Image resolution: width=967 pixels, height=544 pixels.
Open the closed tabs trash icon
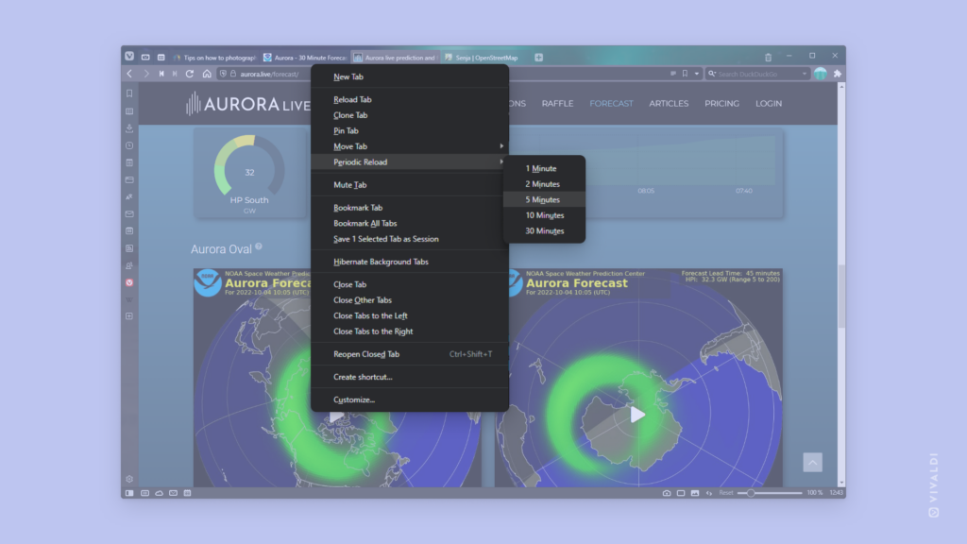coord(768,58)
